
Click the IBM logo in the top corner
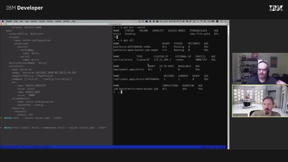276,8
